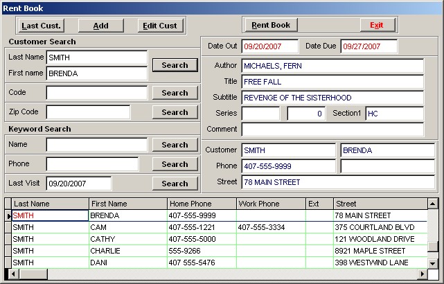Click Customer last name field SMITH
Viewport: 444px width, 284px height.
(289, 150)
